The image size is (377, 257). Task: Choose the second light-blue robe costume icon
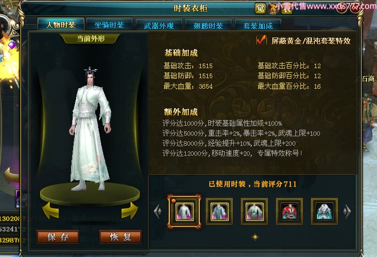pyautogui.click(x=219, y=211)
